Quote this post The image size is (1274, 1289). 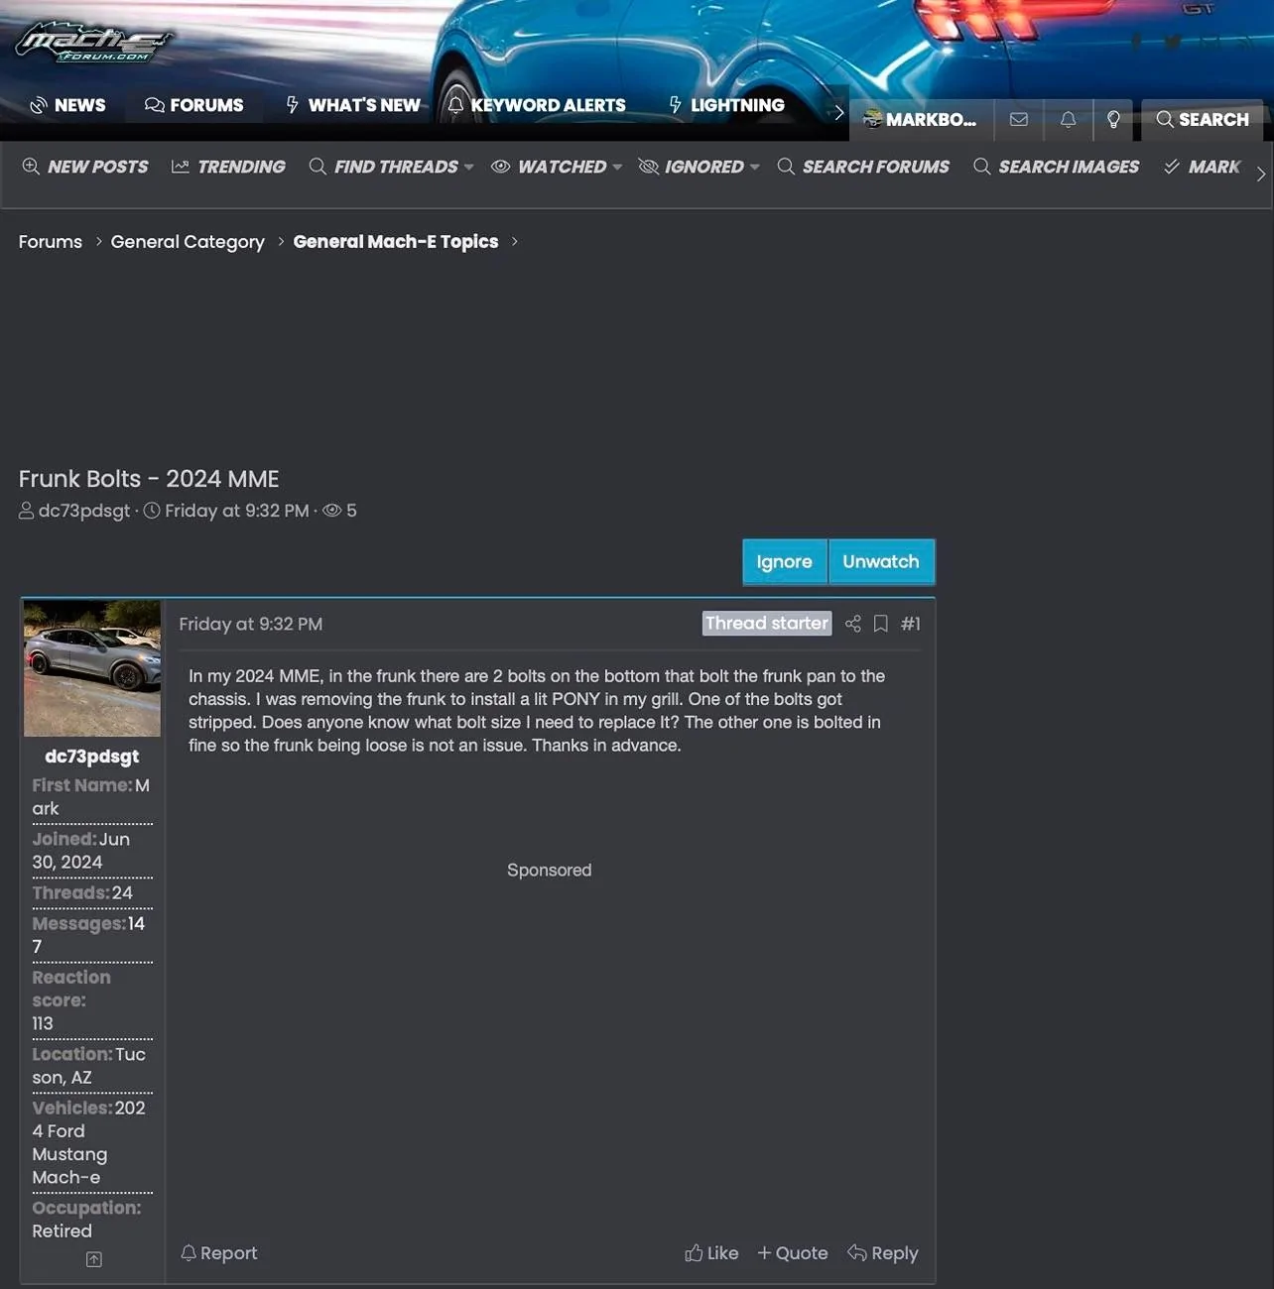pyautogui.click(x=793, y=1253)
